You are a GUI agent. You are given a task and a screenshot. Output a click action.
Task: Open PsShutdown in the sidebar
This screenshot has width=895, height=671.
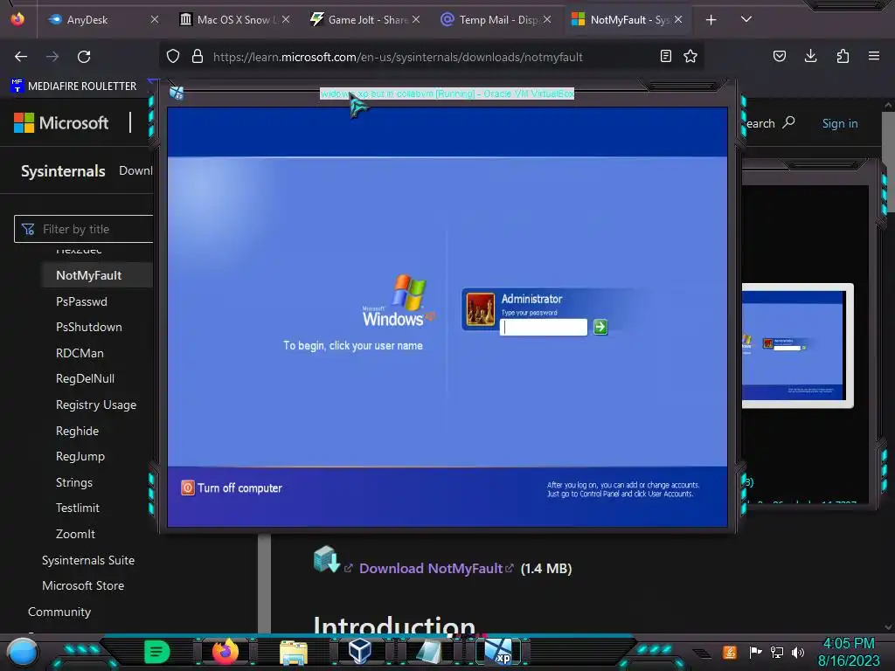point(89,327)
